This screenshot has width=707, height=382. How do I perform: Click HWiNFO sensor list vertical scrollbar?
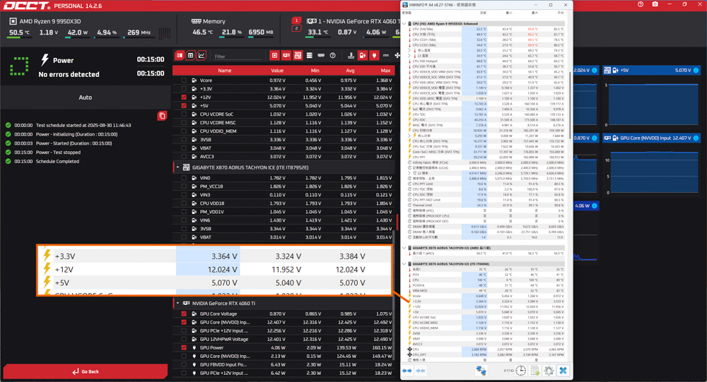pyautogui.click(x=570, y=106)
